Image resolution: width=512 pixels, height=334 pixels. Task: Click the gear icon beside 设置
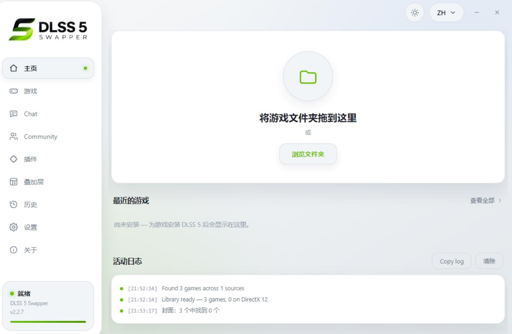click(14, 227)
